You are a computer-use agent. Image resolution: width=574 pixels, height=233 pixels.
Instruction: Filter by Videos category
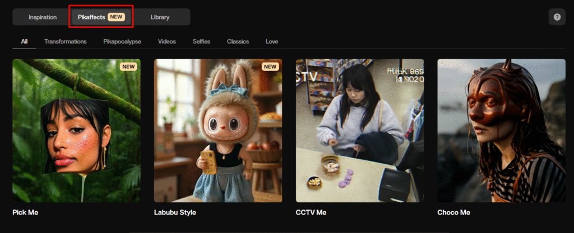point(167,41)
